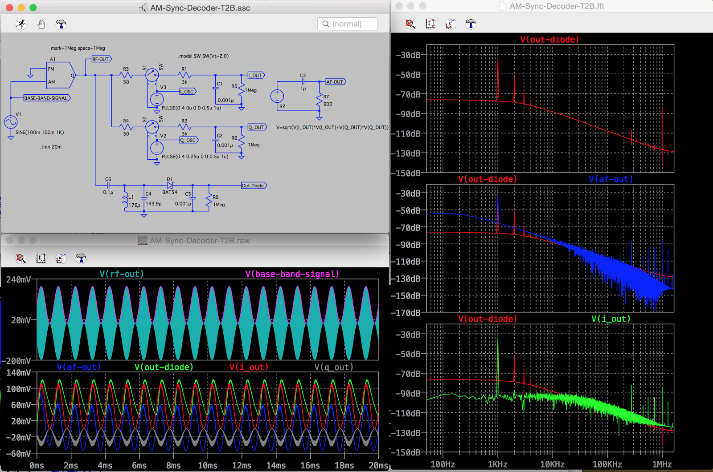
Task: Open the (normal) search mode dropdown
Action: [347, 24]
